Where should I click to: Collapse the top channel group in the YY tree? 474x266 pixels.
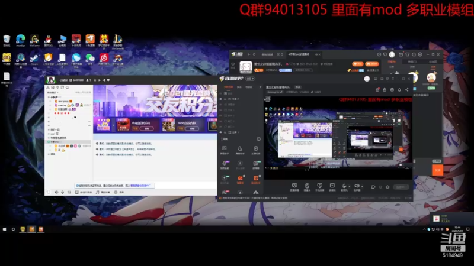[x=49, y=97]
